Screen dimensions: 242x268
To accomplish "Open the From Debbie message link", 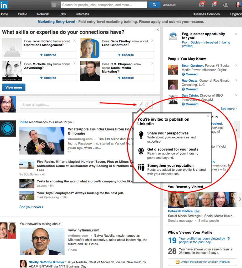I will tap(206, 44).
